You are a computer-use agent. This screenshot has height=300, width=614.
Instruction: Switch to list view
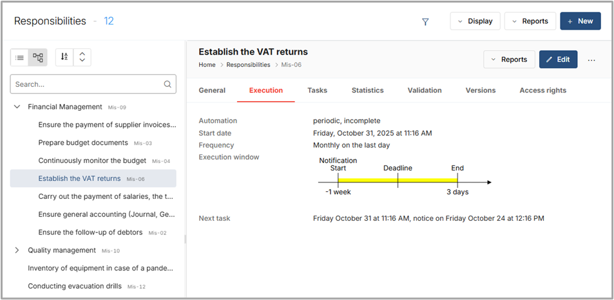tap(20, 57)
